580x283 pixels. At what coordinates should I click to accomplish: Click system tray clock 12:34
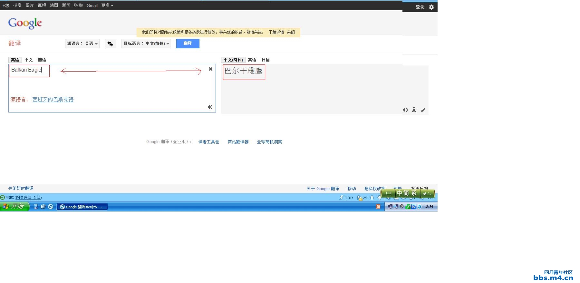(429, 207)
